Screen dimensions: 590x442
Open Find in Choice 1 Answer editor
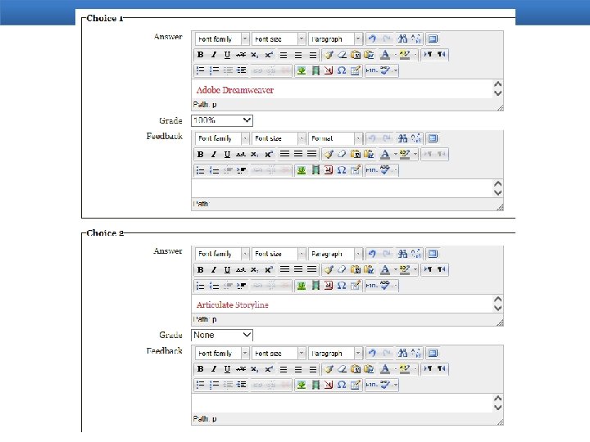point(402,38)
